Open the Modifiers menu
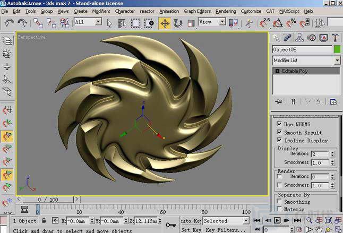343x233 pixels. click(101, 11)
